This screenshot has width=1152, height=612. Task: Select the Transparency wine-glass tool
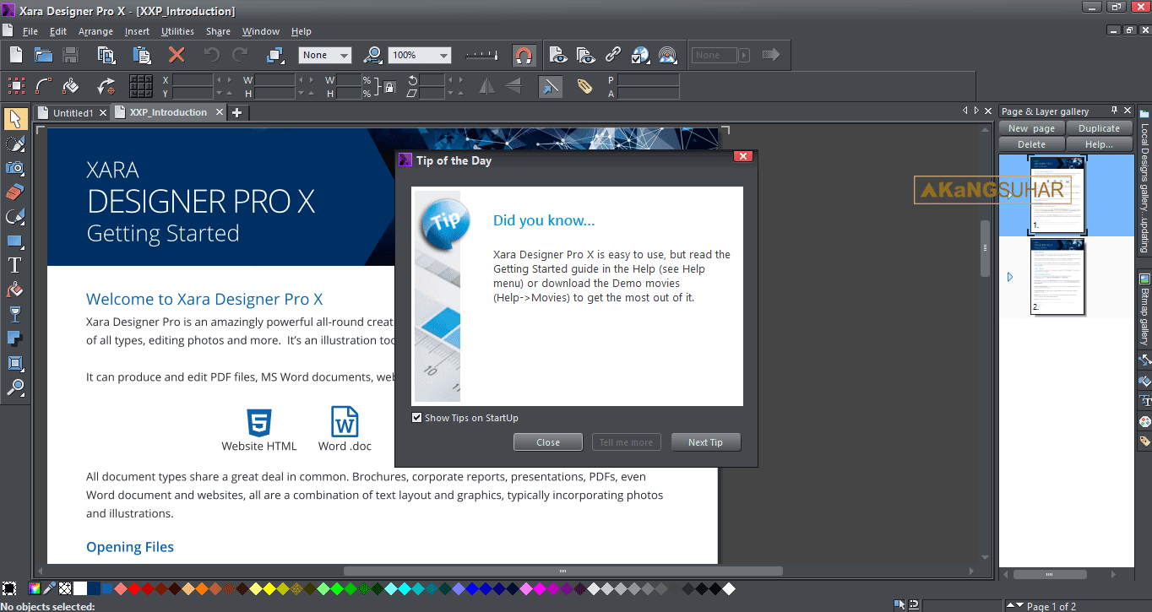pos(14,315)
